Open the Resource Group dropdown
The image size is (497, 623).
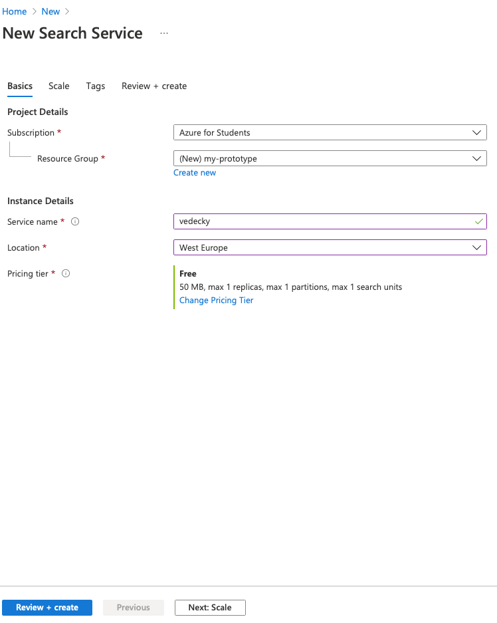click(330, 159)
